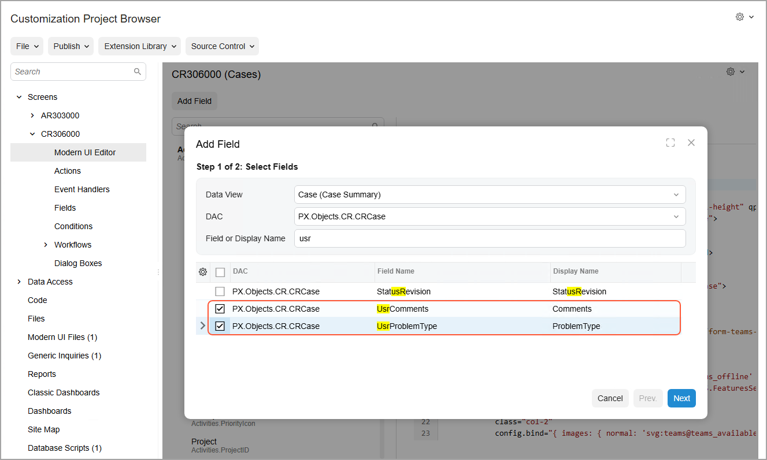Open grid column settings gear icon
Screen dimensions: 767x460
point(203,272)
